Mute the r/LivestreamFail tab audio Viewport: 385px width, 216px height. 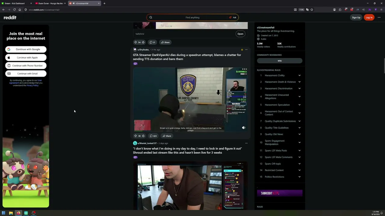tap(74, 3)
